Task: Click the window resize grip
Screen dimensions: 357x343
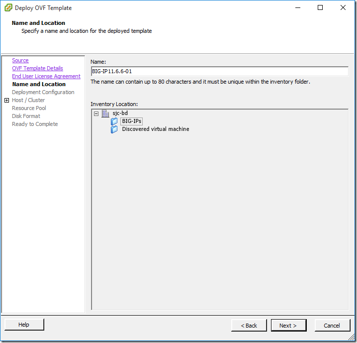Action: pos(351,337)
